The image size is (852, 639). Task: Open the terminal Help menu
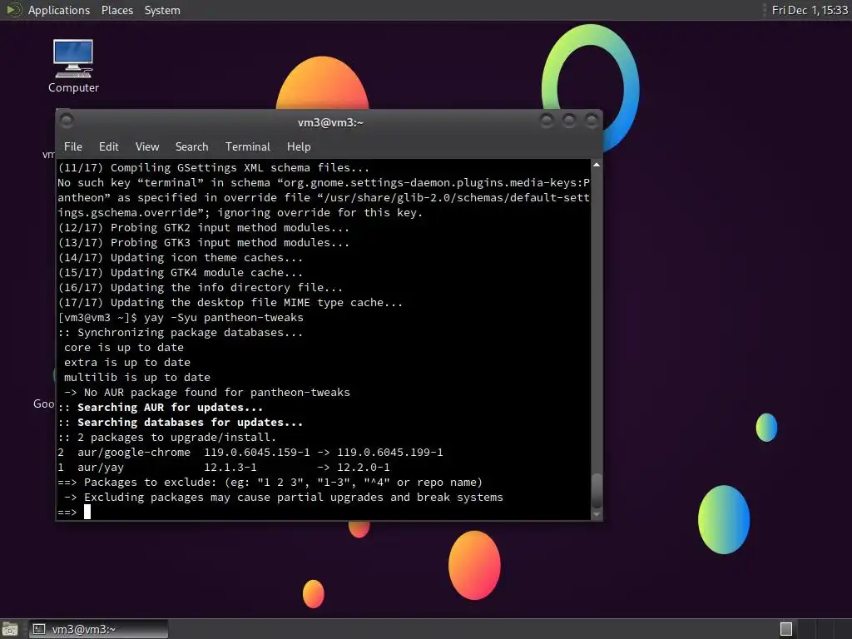coord(299,146)
